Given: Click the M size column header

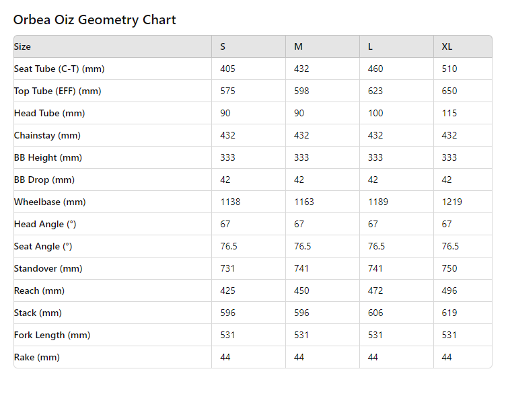Looking at the screenshot, I should [298, 46].
